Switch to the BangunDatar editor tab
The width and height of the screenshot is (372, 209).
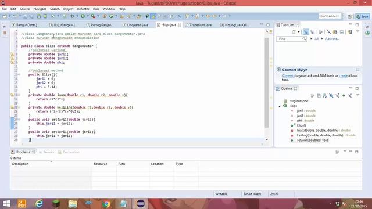tap(26, 25)
